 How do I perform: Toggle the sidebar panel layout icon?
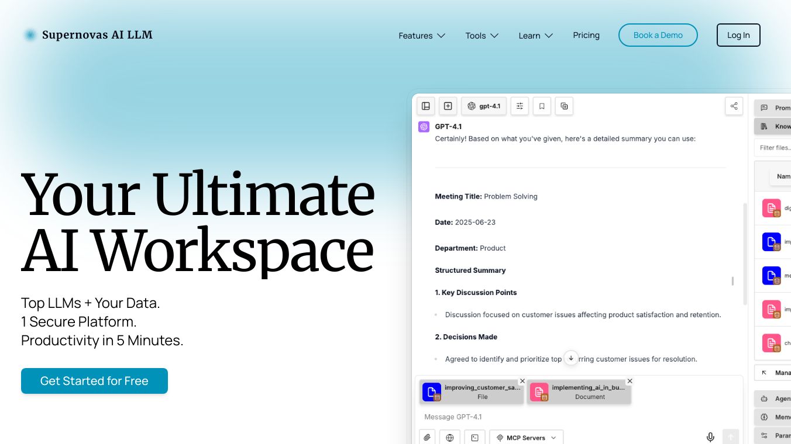(x=426, y=106)
